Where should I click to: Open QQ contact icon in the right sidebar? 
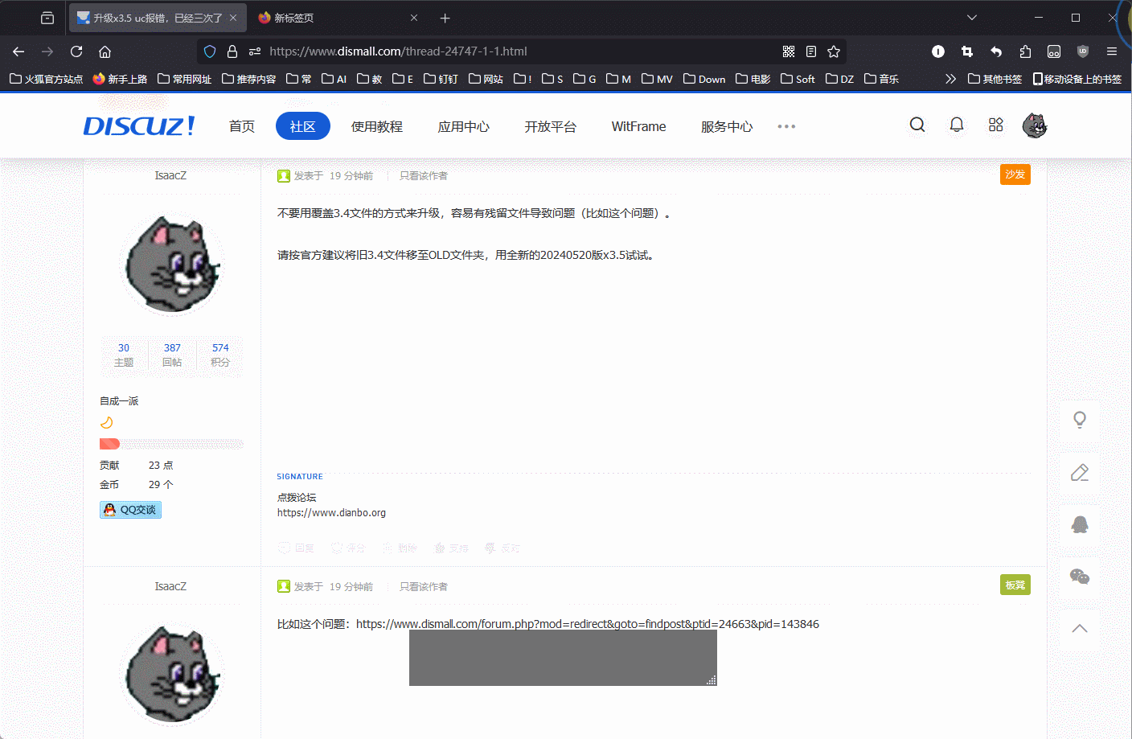tap(1080, 525)
